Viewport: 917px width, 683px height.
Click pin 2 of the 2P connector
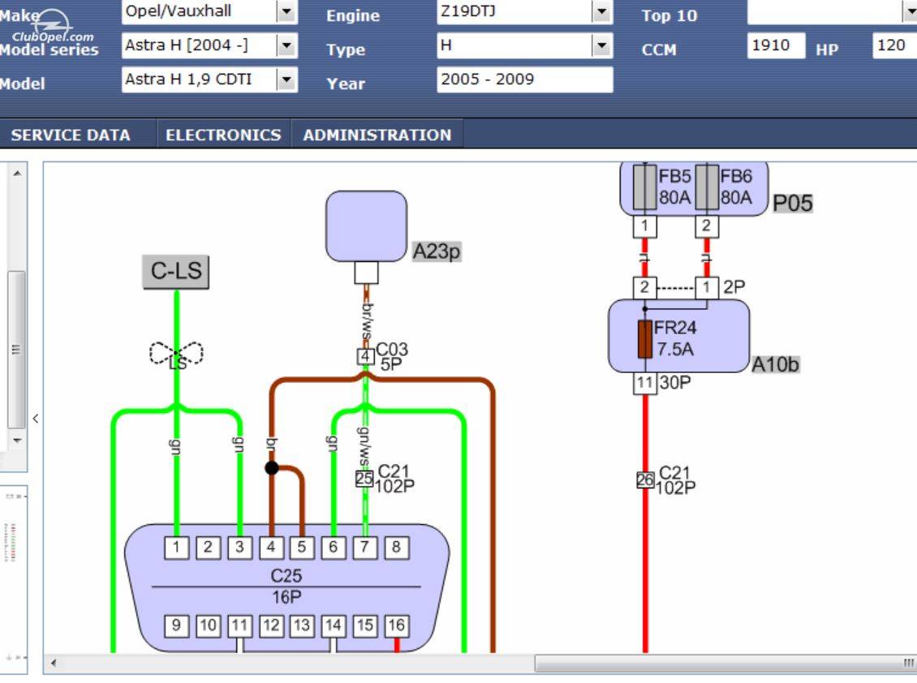pos(644,287)
